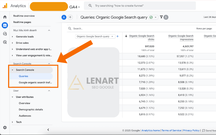
Task: Click the 11,673 (1.96%) clicks cell
Action: point(146,69)
